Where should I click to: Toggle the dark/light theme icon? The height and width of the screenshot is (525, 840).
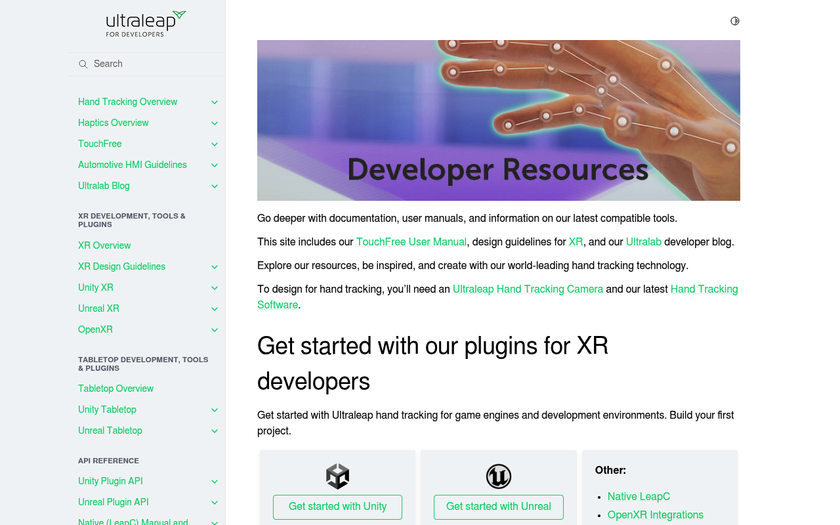(735, 21)
